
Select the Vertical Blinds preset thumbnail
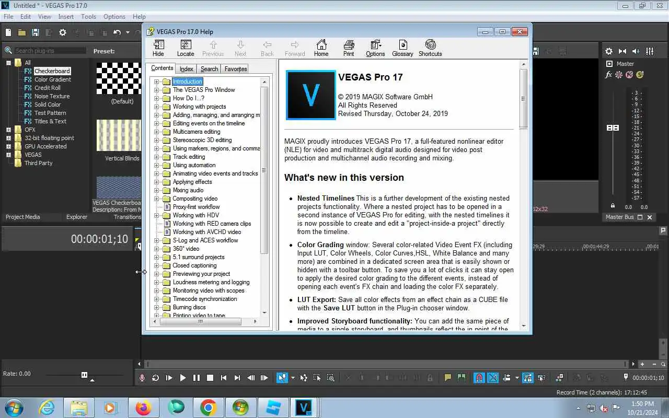point(119,135)
